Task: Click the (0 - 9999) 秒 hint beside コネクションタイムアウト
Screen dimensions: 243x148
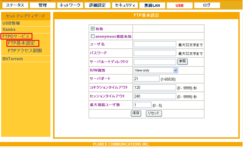Action: [187, 88]
